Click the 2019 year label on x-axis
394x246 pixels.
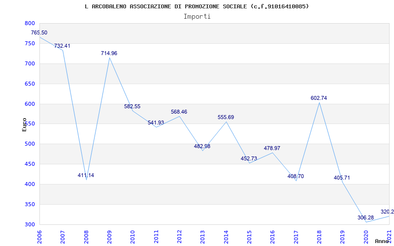pyautogui.click(x=343, y=237)
